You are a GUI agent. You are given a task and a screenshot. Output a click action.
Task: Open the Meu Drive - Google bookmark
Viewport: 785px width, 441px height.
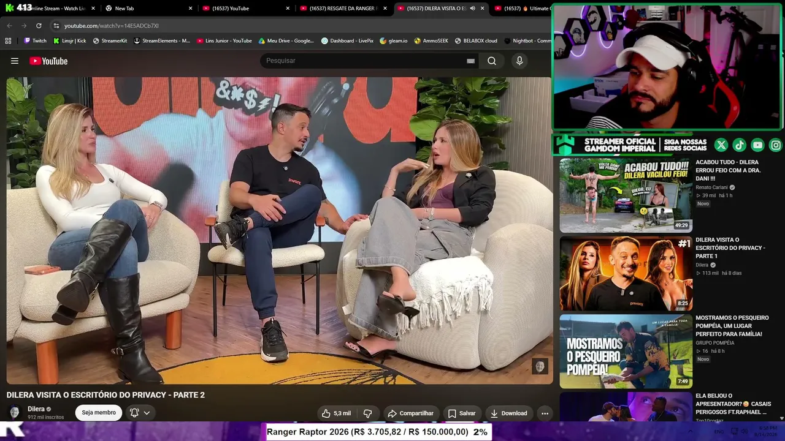[286, 40]
